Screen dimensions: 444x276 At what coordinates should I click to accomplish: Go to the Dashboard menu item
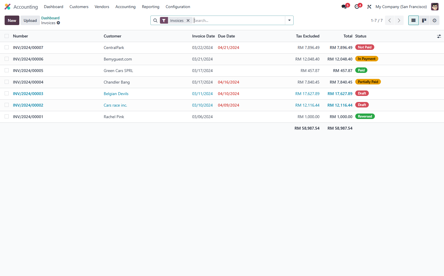pyautogui.click(x=54, y=7)
